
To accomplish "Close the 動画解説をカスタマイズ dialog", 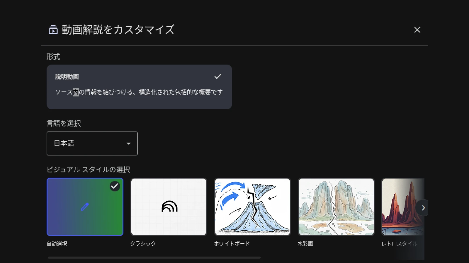I will click(417, 30).
